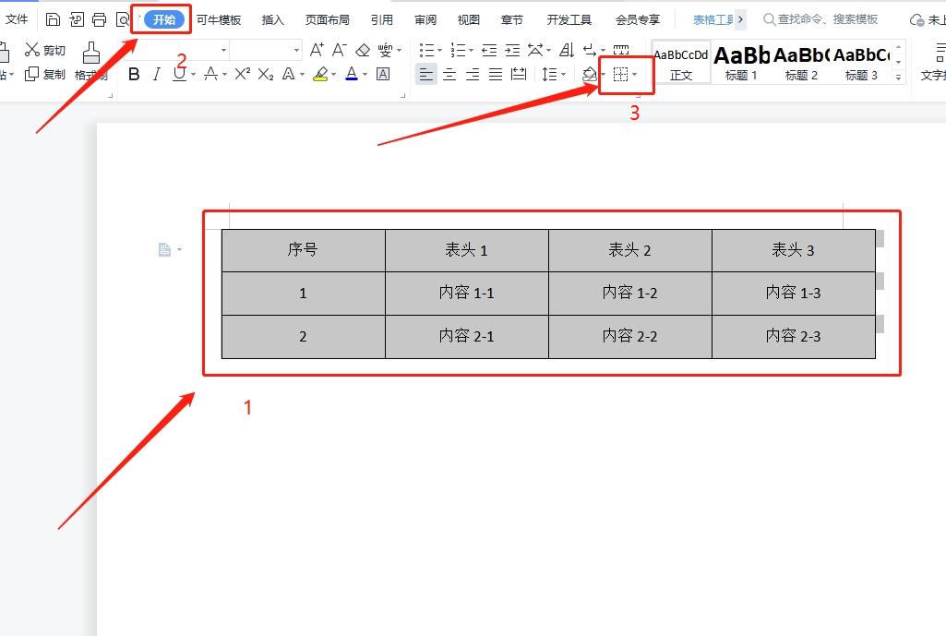Click the clear formatting eraser icon
The image size is (946, 636).
pyautogui.click(x=363, y=50)
